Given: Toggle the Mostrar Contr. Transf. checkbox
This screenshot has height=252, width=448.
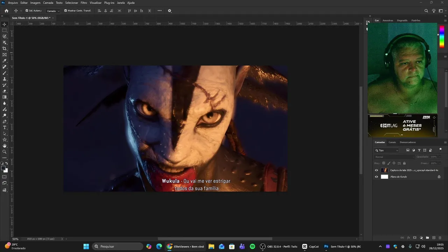Looking at the screenshot, I should 65,10.
